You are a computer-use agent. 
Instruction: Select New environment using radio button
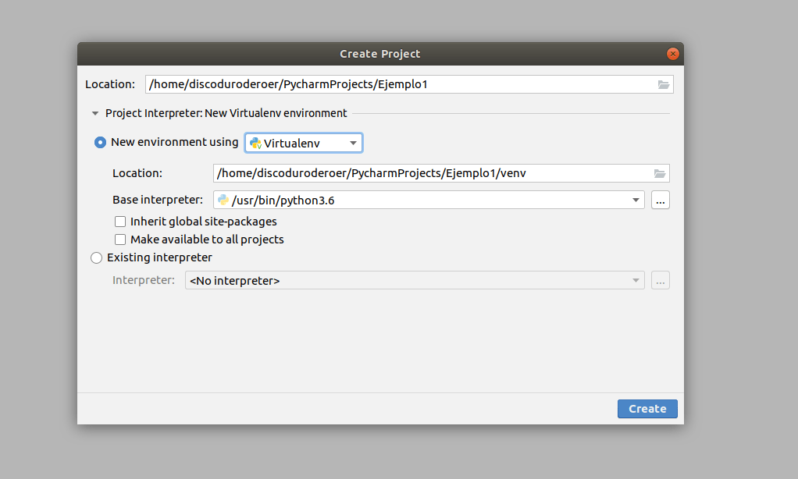[100, 143]
